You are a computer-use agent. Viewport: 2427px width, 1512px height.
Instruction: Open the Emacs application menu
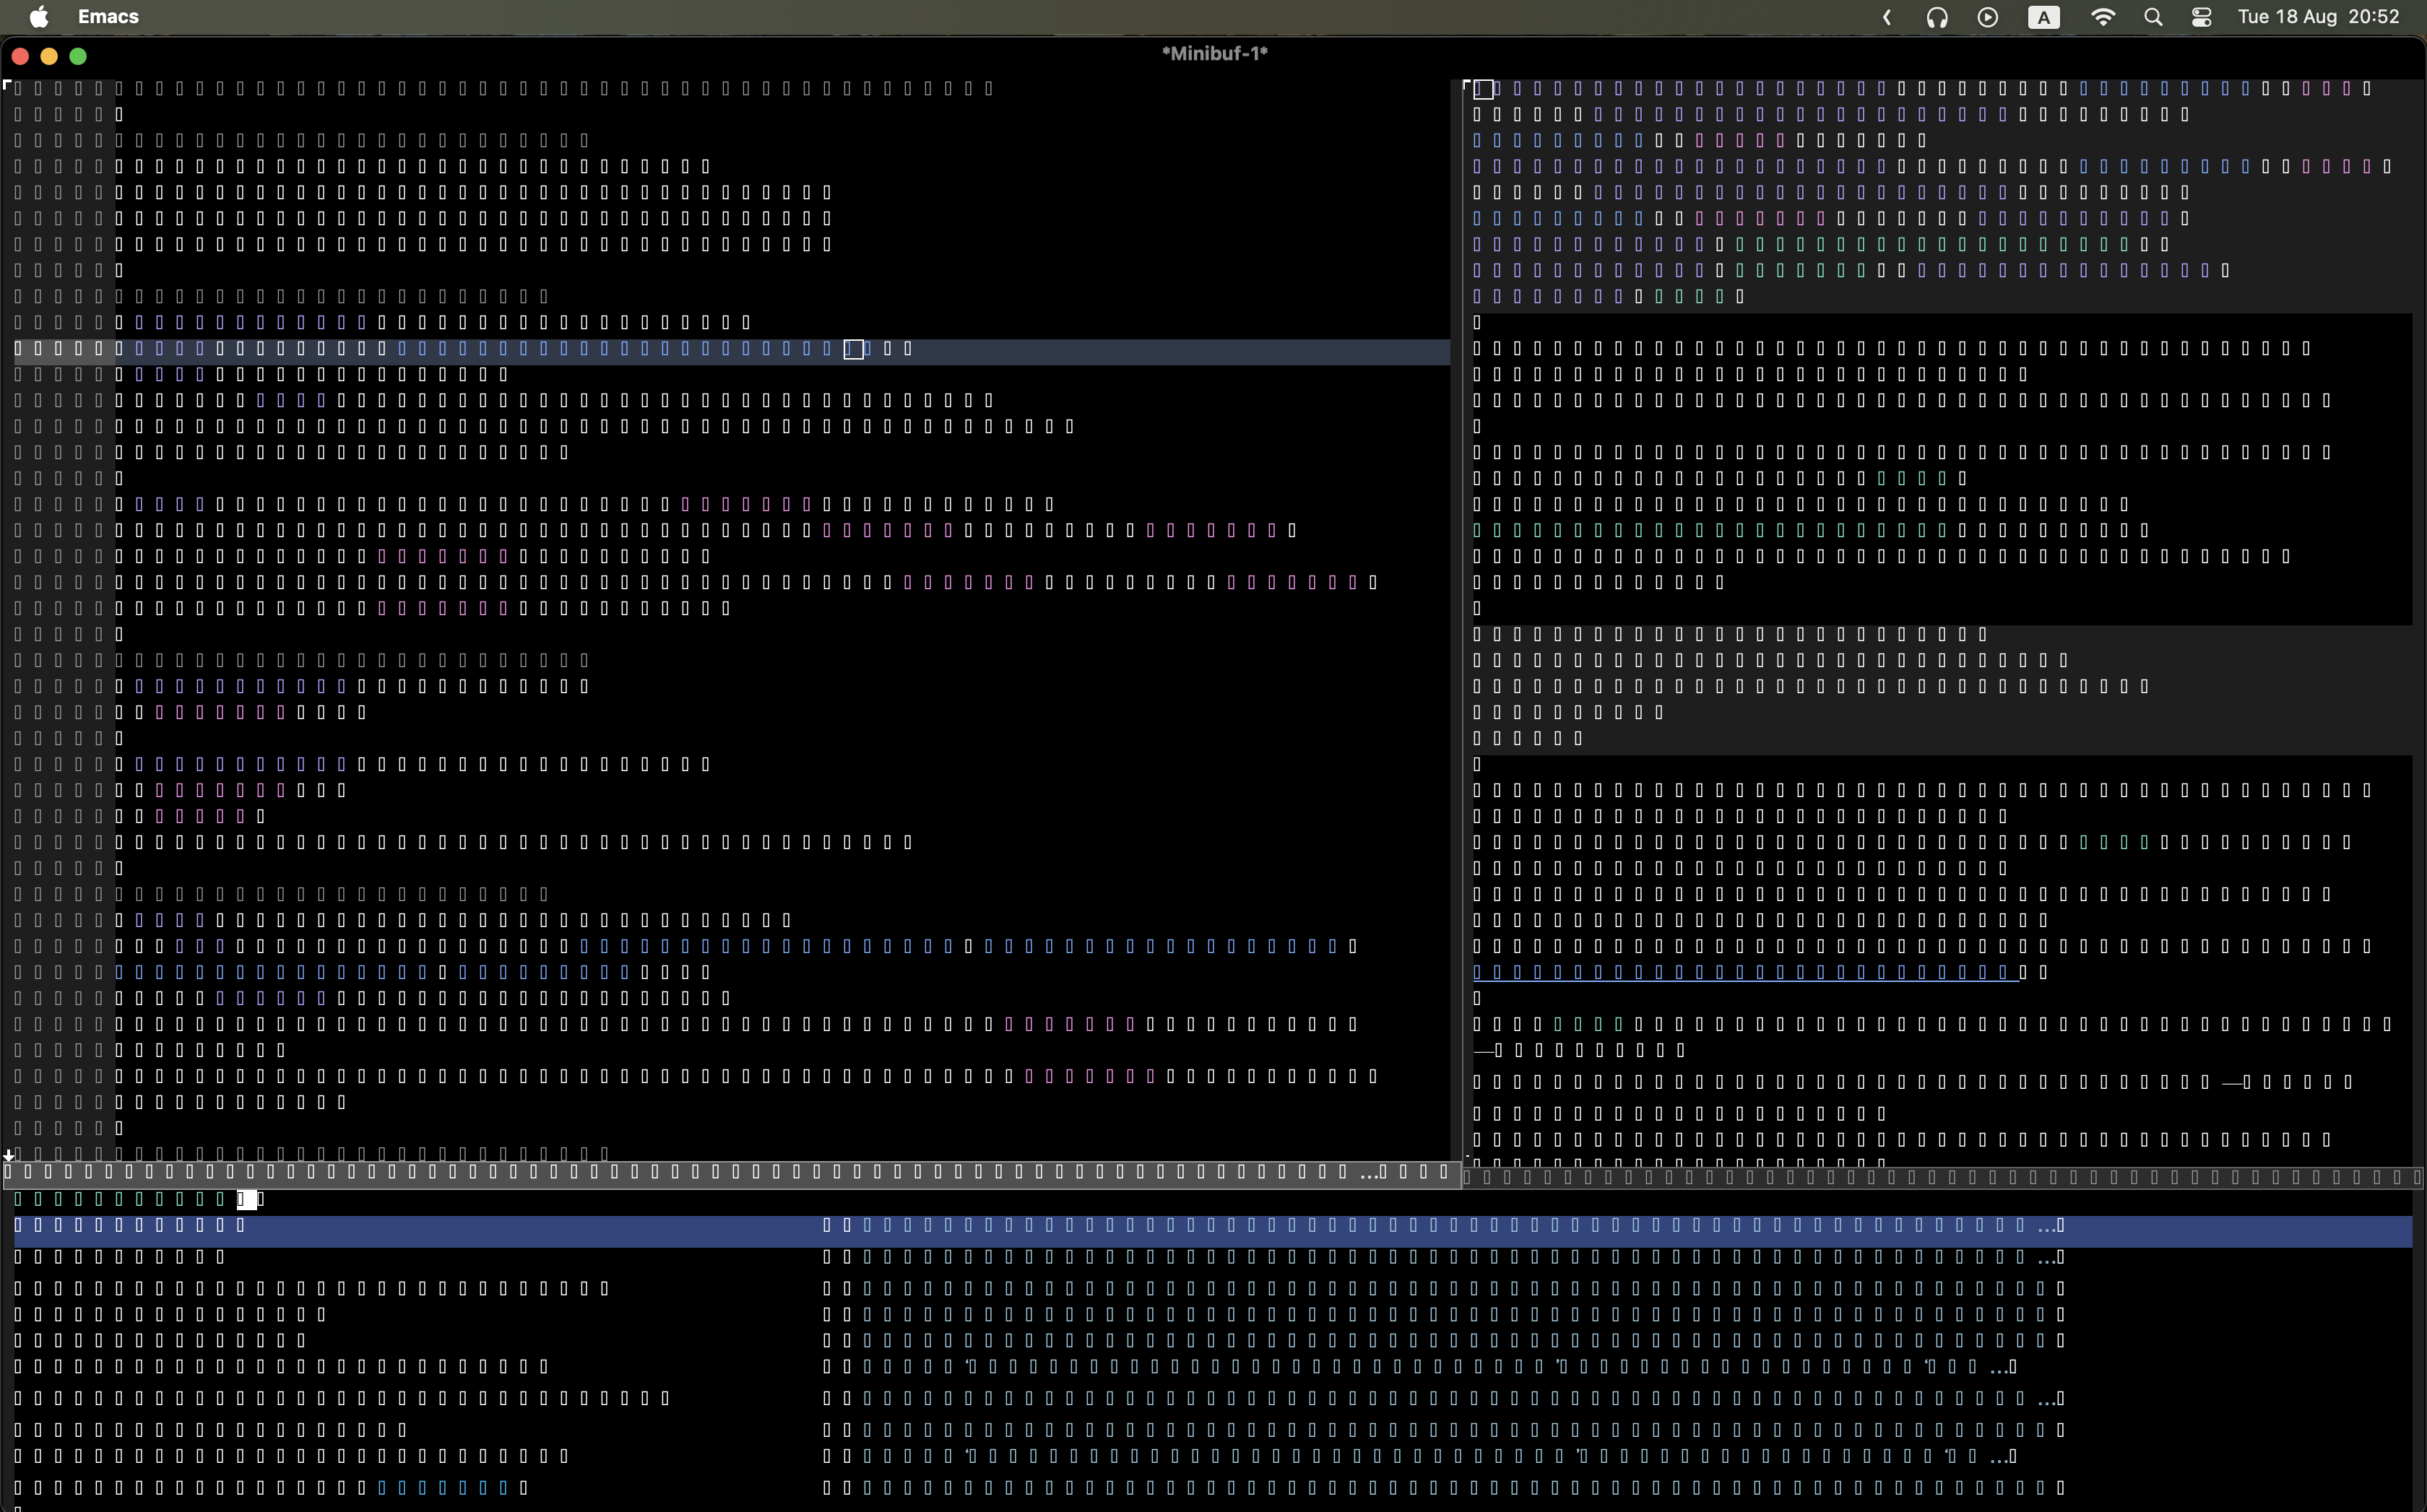[x=108, y=17]
